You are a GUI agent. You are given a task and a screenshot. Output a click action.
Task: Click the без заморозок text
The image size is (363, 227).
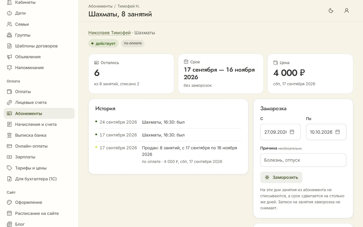198,86
